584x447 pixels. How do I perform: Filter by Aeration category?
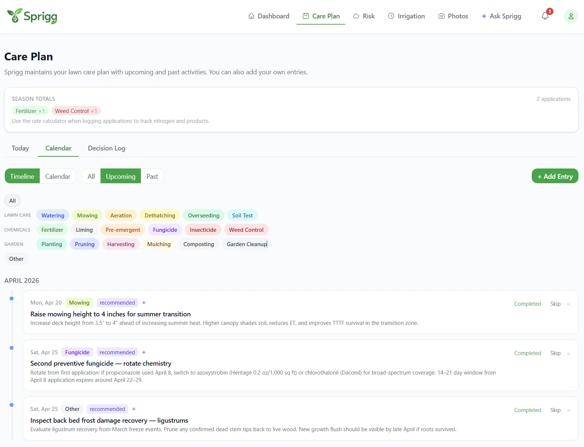coord(121,215)
